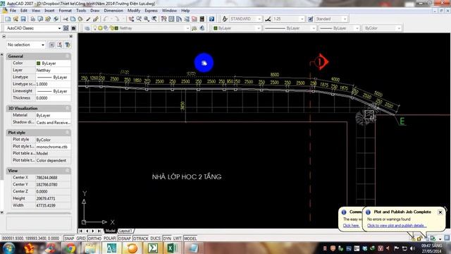Click the Windows Start button
This screenshot has height=254, width=451.
(8, 248)
